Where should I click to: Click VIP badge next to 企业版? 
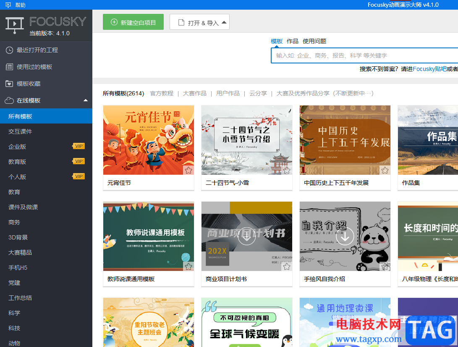click(x=79, y=146)
